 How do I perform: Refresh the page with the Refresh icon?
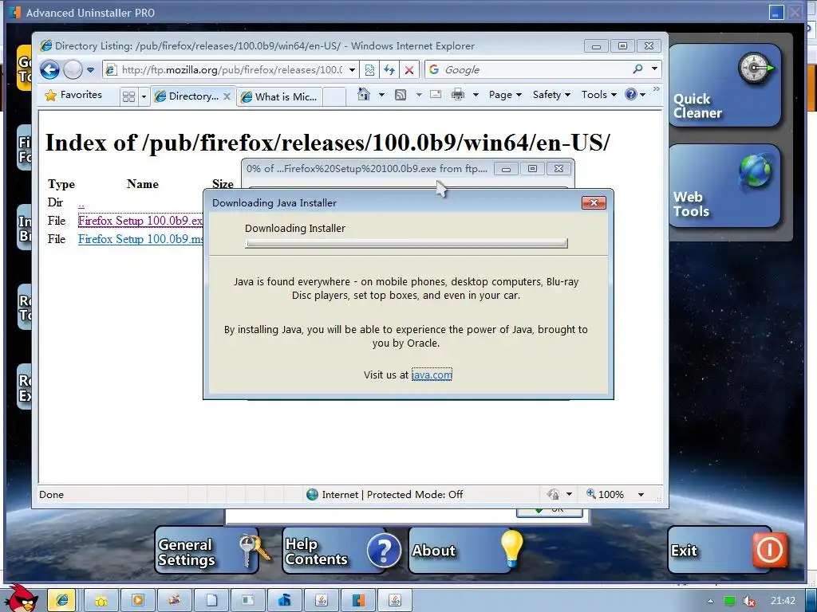point(389,70)
